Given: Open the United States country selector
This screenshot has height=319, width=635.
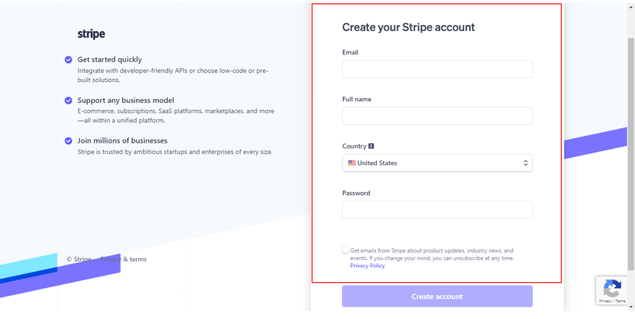Looking at the screenshot, I should 437,163.
